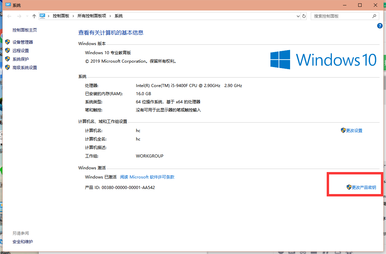
Task: Click the Control Panel icon in the address bar
Action: (42, 16)
